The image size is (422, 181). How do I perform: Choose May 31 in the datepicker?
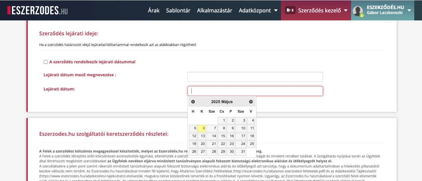[241, 152]
